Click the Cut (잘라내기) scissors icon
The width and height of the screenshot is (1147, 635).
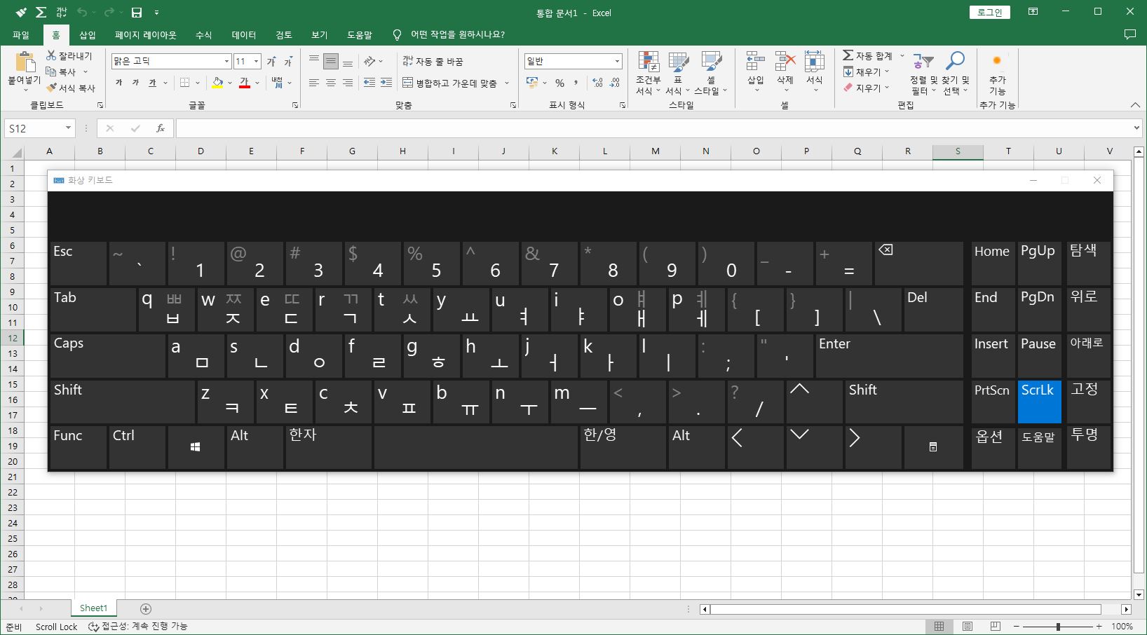[51, 55]
